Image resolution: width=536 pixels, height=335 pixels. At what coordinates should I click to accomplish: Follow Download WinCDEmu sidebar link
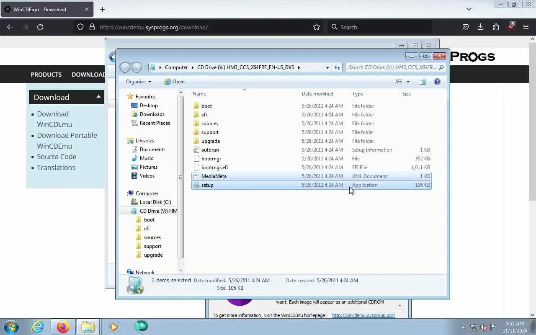coord(54,119)
